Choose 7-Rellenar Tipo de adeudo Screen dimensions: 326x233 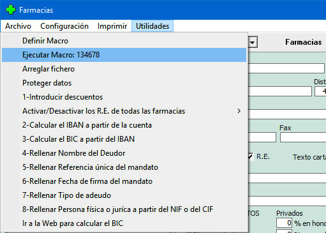pos(124,195)
